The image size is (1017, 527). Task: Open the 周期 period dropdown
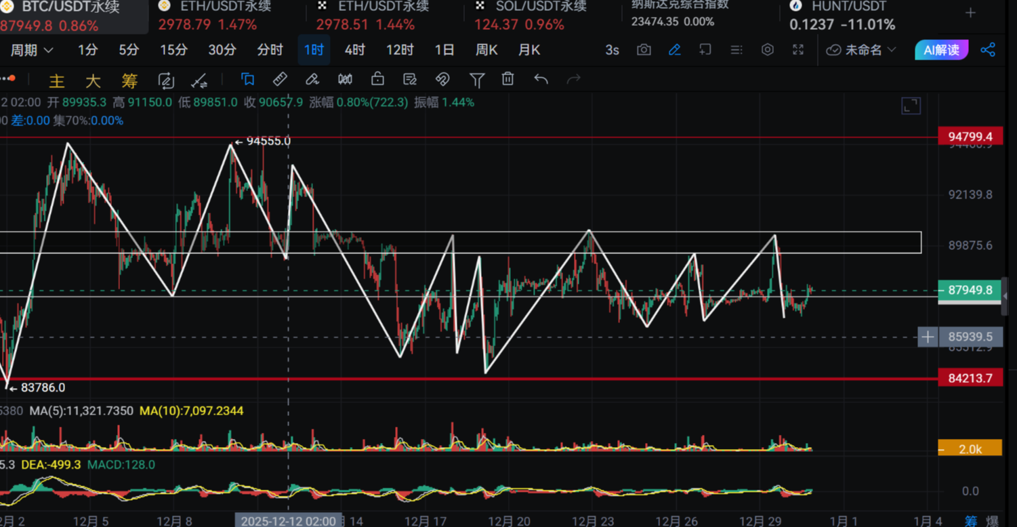[31, 49]
